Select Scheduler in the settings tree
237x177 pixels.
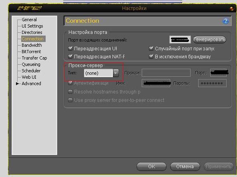[x=31, y=71]
